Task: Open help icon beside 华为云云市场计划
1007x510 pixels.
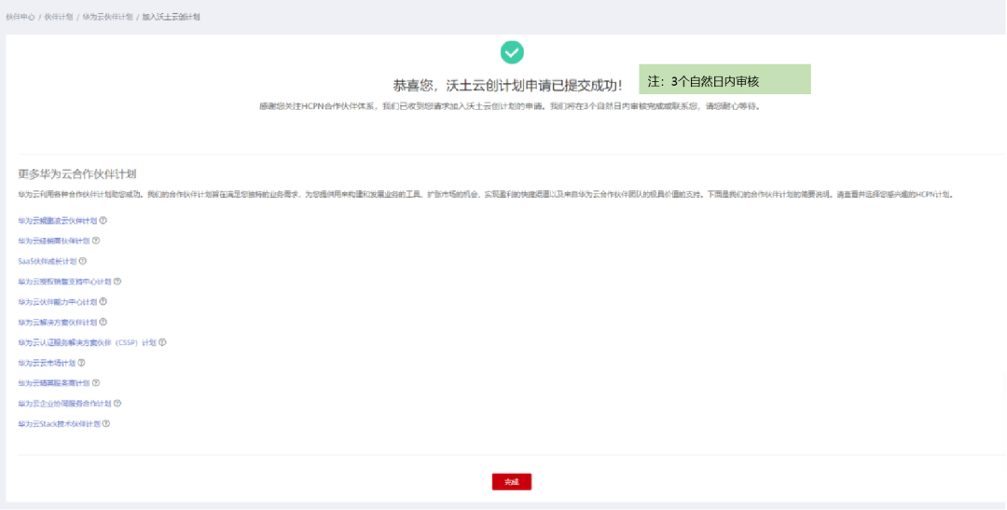Action: [x=81, y=363]
